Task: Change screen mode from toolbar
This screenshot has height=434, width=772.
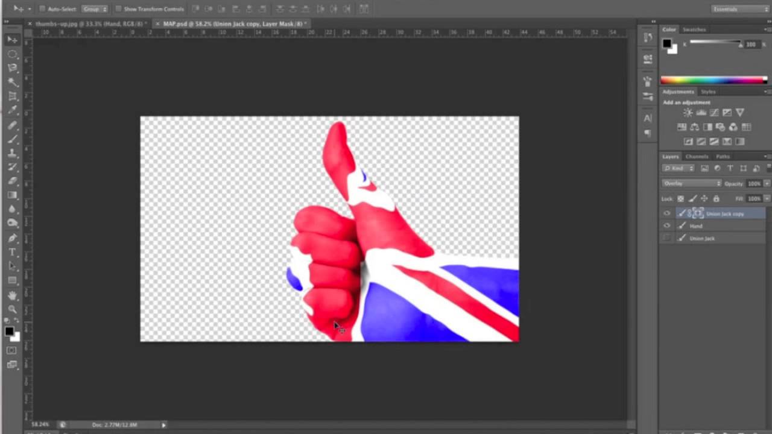Action: (11, 364)
